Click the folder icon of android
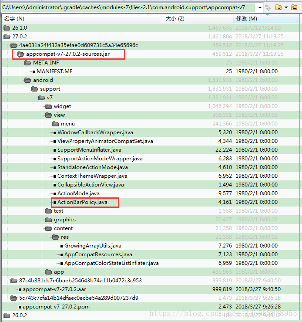The image size is (302, 322). [28, 80]
